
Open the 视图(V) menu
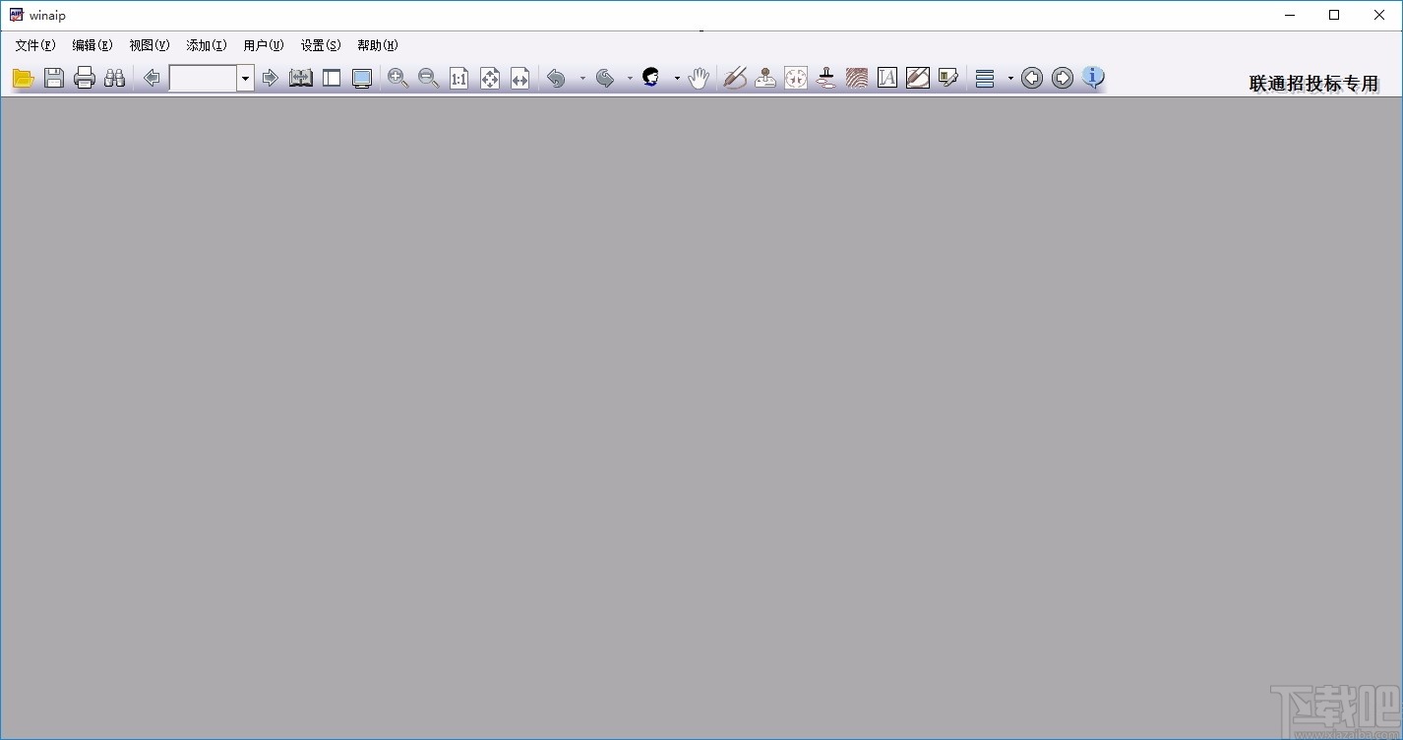tap(150, 45)
